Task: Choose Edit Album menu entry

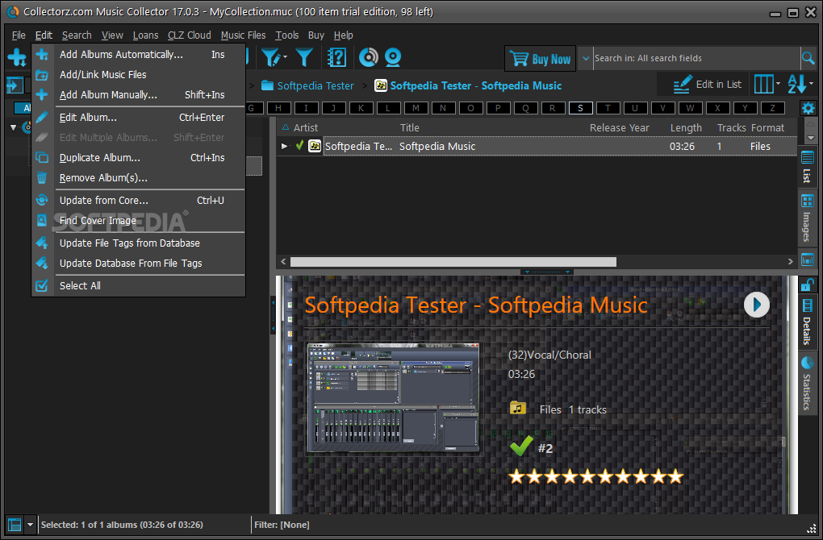Action: click(139, 118)
